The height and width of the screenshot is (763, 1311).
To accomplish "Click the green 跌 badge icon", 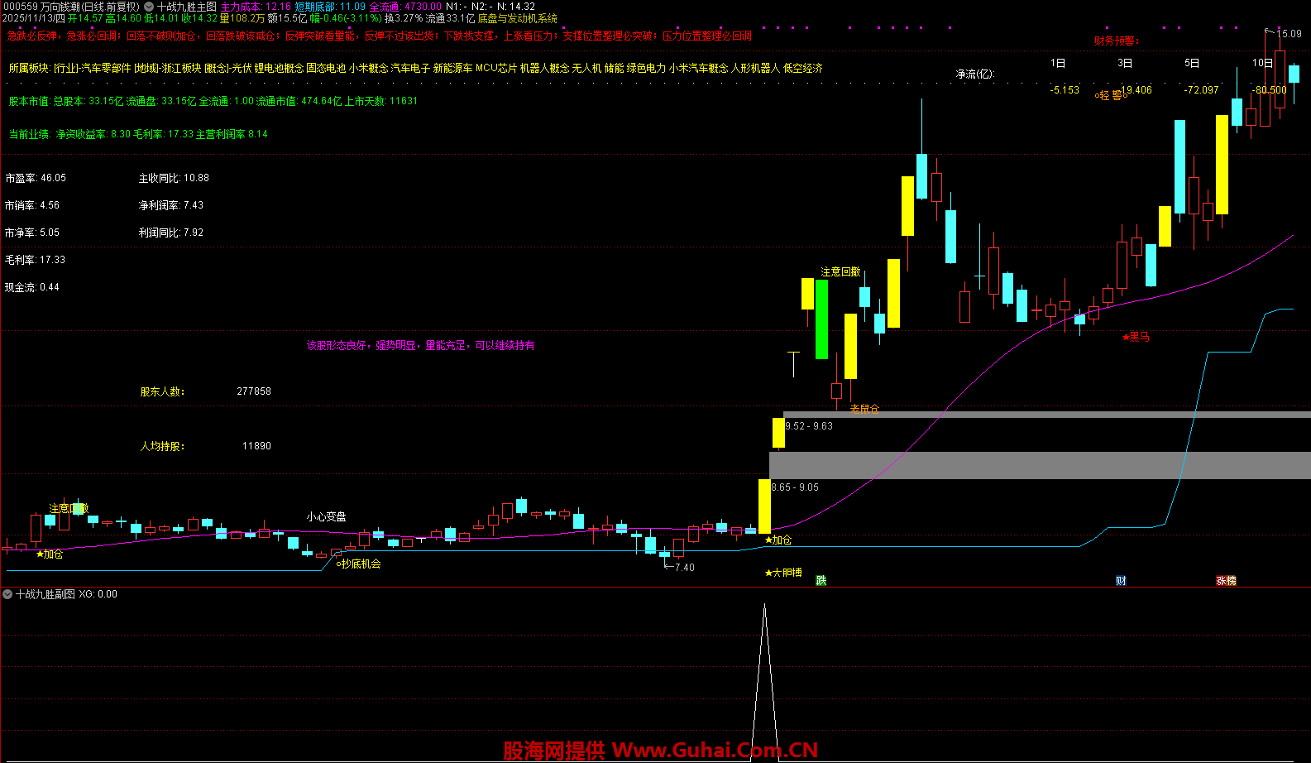I will point(821,581).
